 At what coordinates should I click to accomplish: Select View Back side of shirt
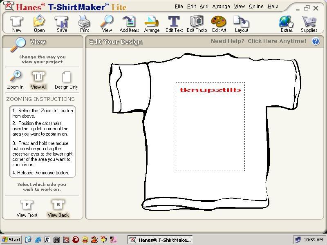(58, 208)
